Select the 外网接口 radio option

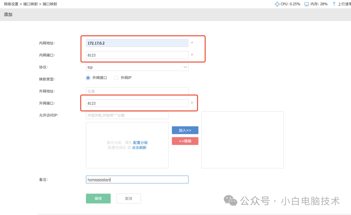click(88, 78)
